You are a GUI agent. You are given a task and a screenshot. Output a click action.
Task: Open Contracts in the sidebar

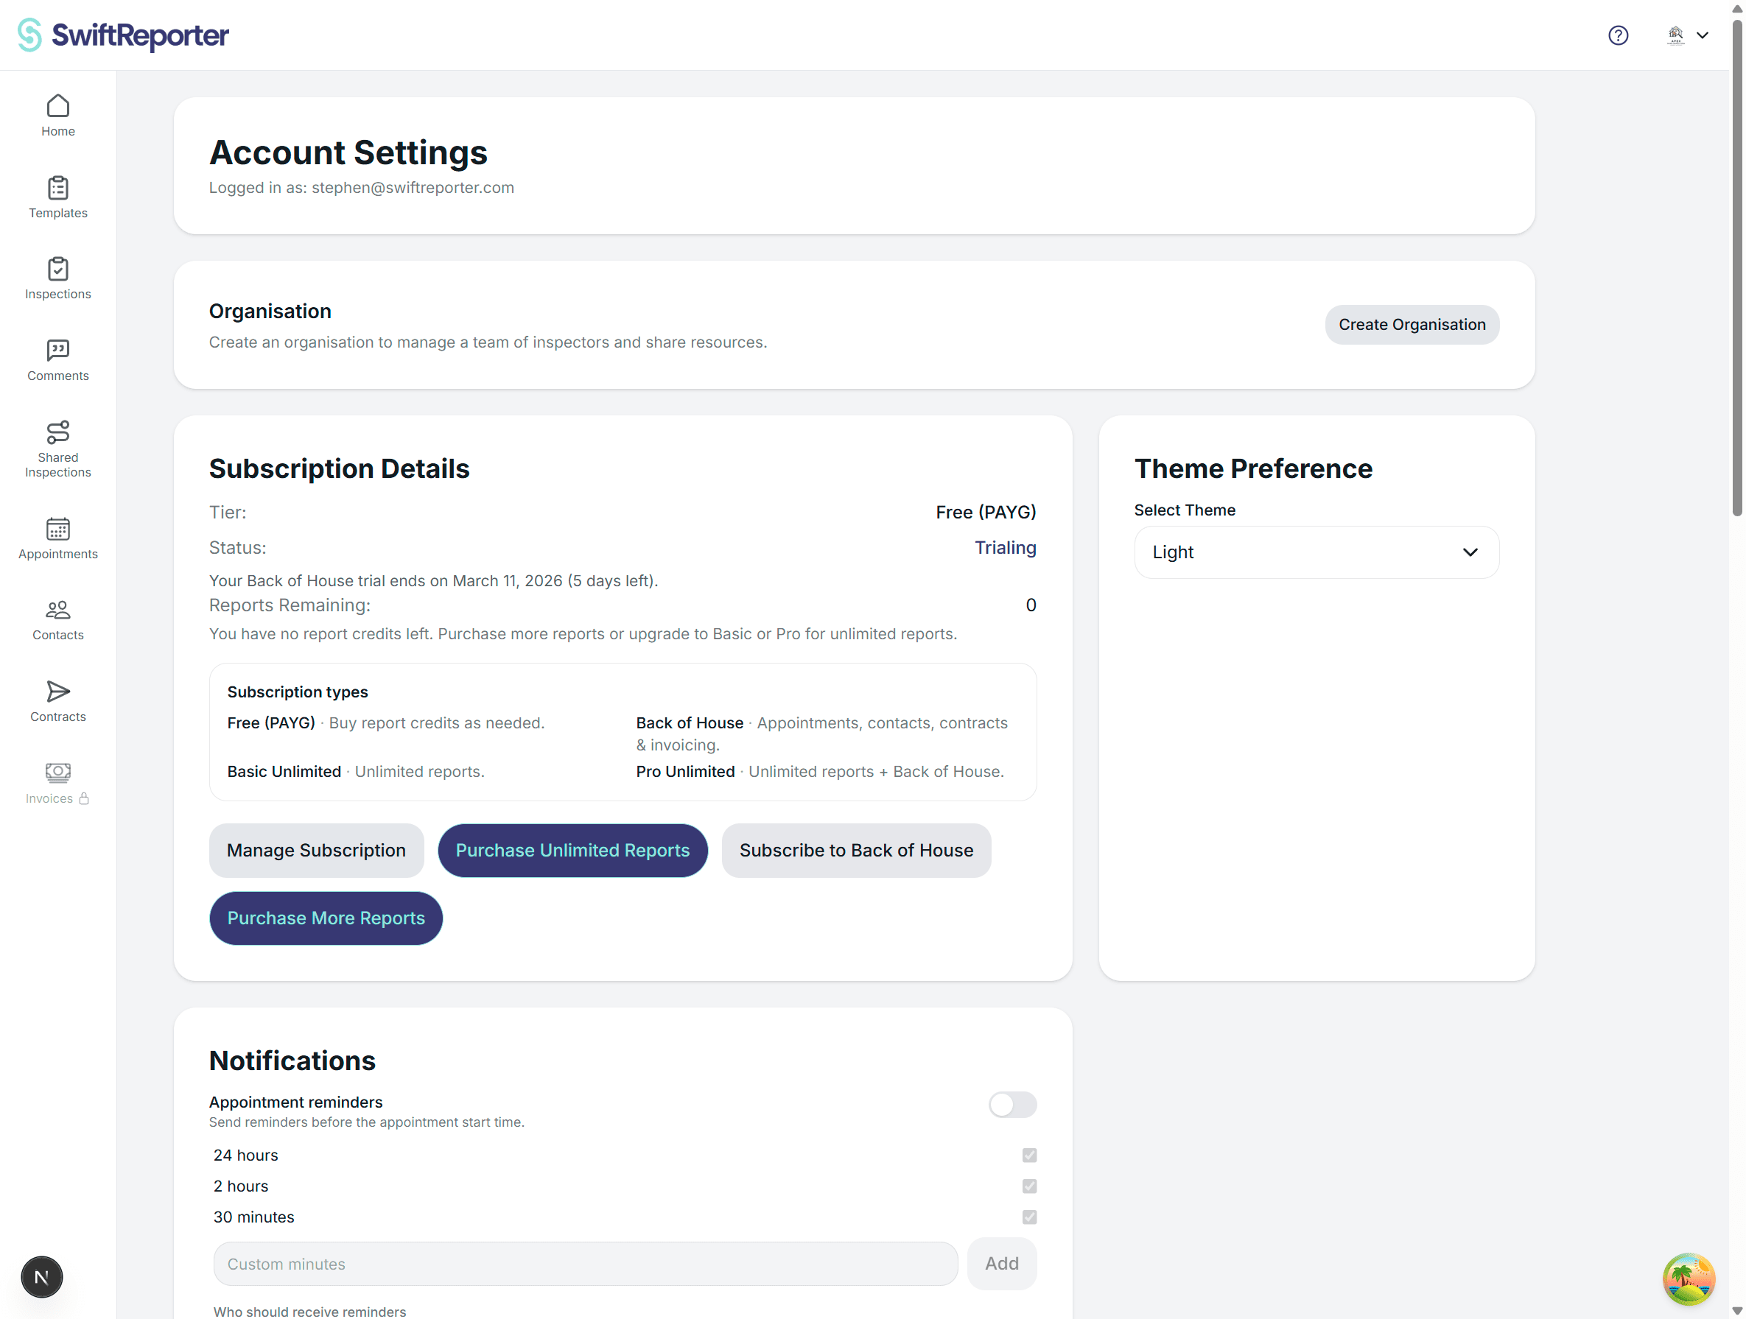58,701
